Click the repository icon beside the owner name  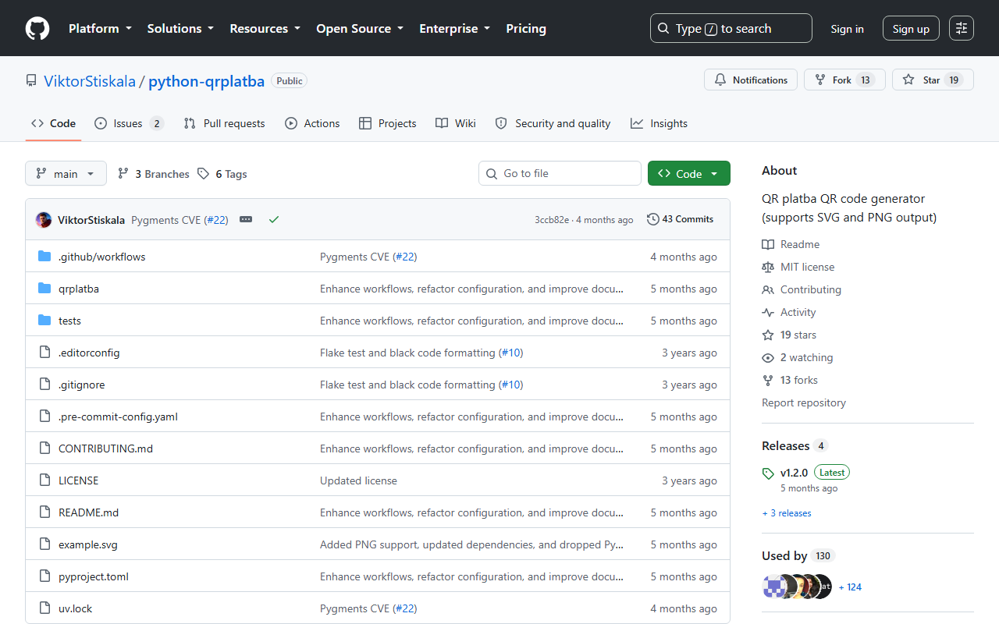[31, 80]
